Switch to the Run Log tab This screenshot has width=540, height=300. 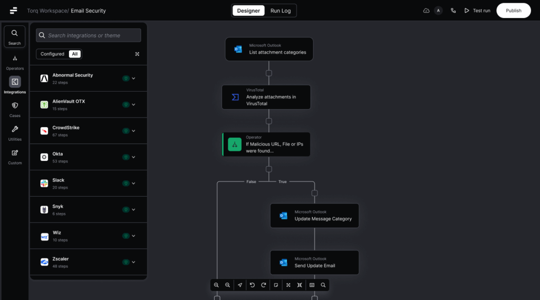click(281, 11)
